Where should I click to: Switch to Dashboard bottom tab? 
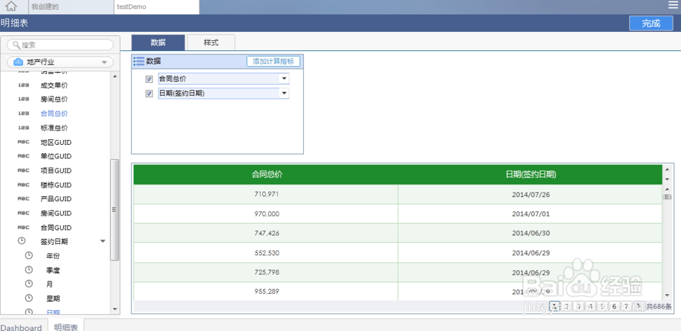(21, 327)
